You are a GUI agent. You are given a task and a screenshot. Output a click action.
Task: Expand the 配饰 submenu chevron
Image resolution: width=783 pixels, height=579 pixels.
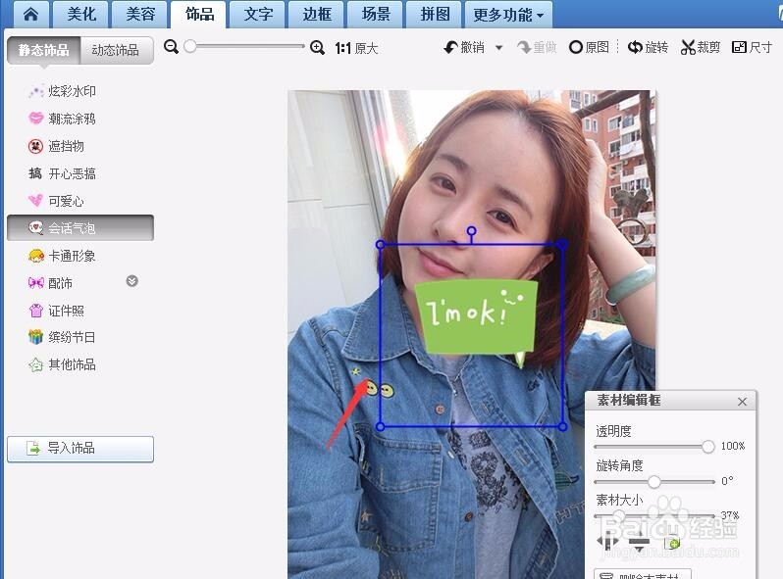pos(131,281)
